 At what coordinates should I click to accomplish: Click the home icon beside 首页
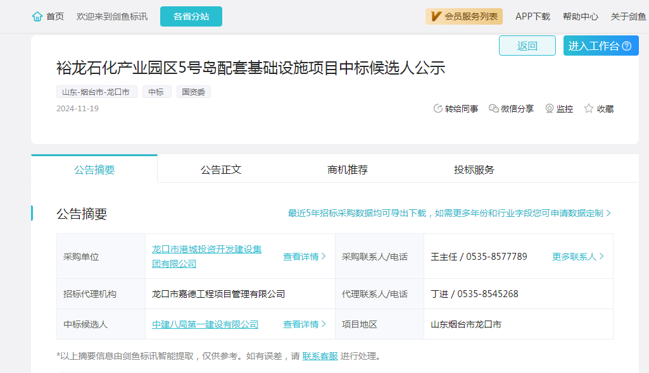(36, 17)
